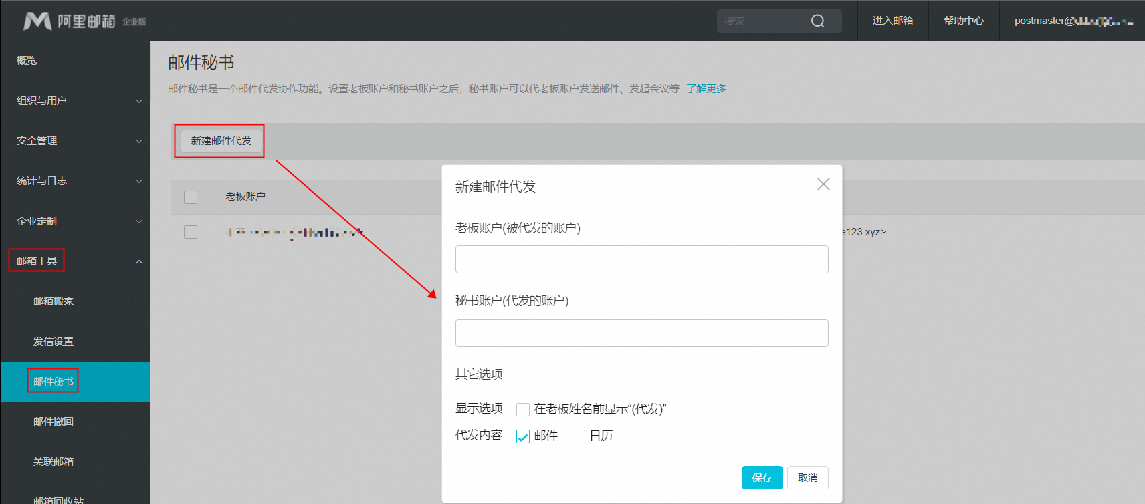Open 邮箱搬家 in the sidebar
1145x504 pixels.
tap(54, 301)
